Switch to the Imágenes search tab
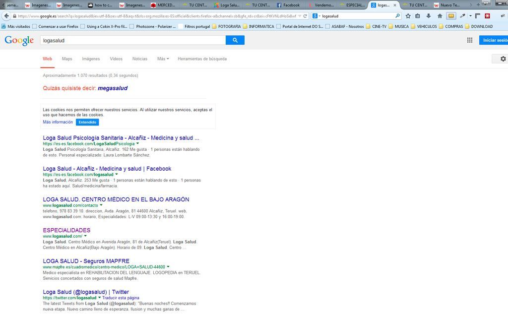 pos(91,59)
